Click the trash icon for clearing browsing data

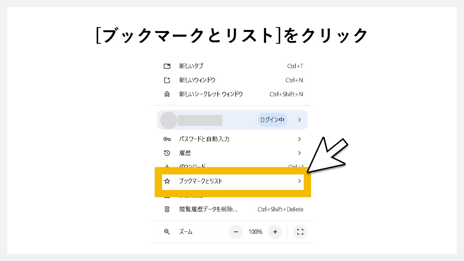167,209
